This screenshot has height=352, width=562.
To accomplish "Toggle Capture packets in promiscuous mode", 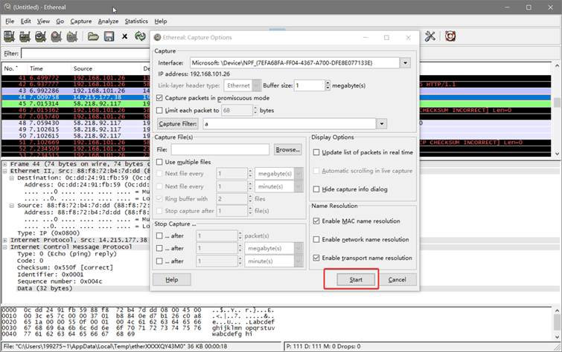I will 159,98.
